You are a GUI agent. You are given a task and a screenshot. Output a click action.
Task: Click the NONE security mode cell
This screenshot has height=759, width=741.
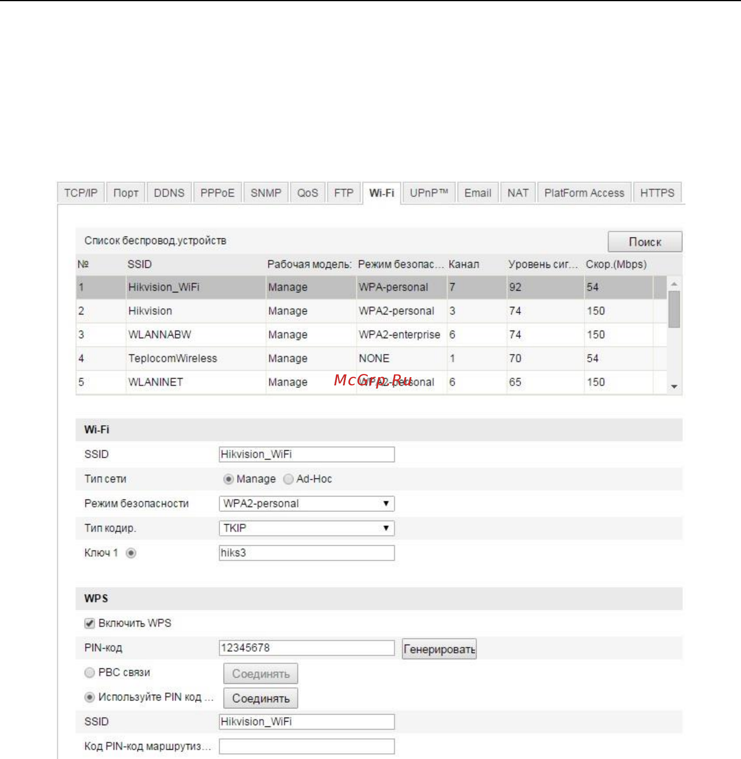click(402, 358)
